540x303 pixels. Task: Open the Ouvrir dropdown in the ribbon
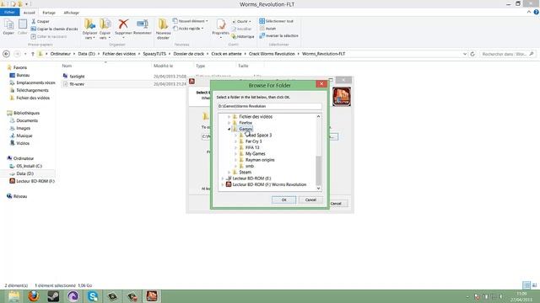pos(241,21)
